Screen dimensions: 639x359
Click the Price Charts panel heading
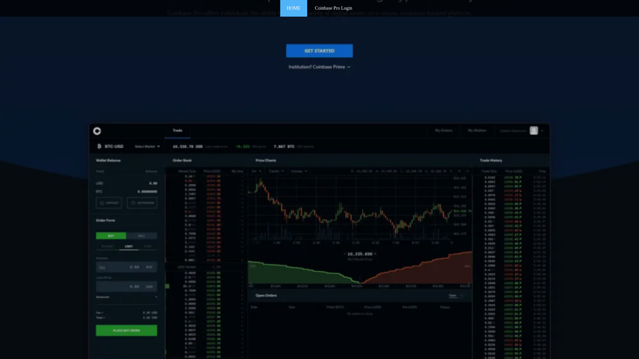click(266, 160)
